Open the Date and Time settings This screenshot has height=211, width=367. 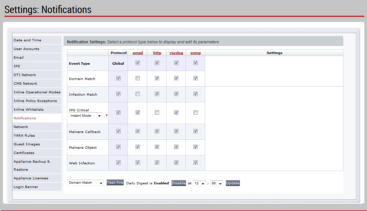coord(37,40)
